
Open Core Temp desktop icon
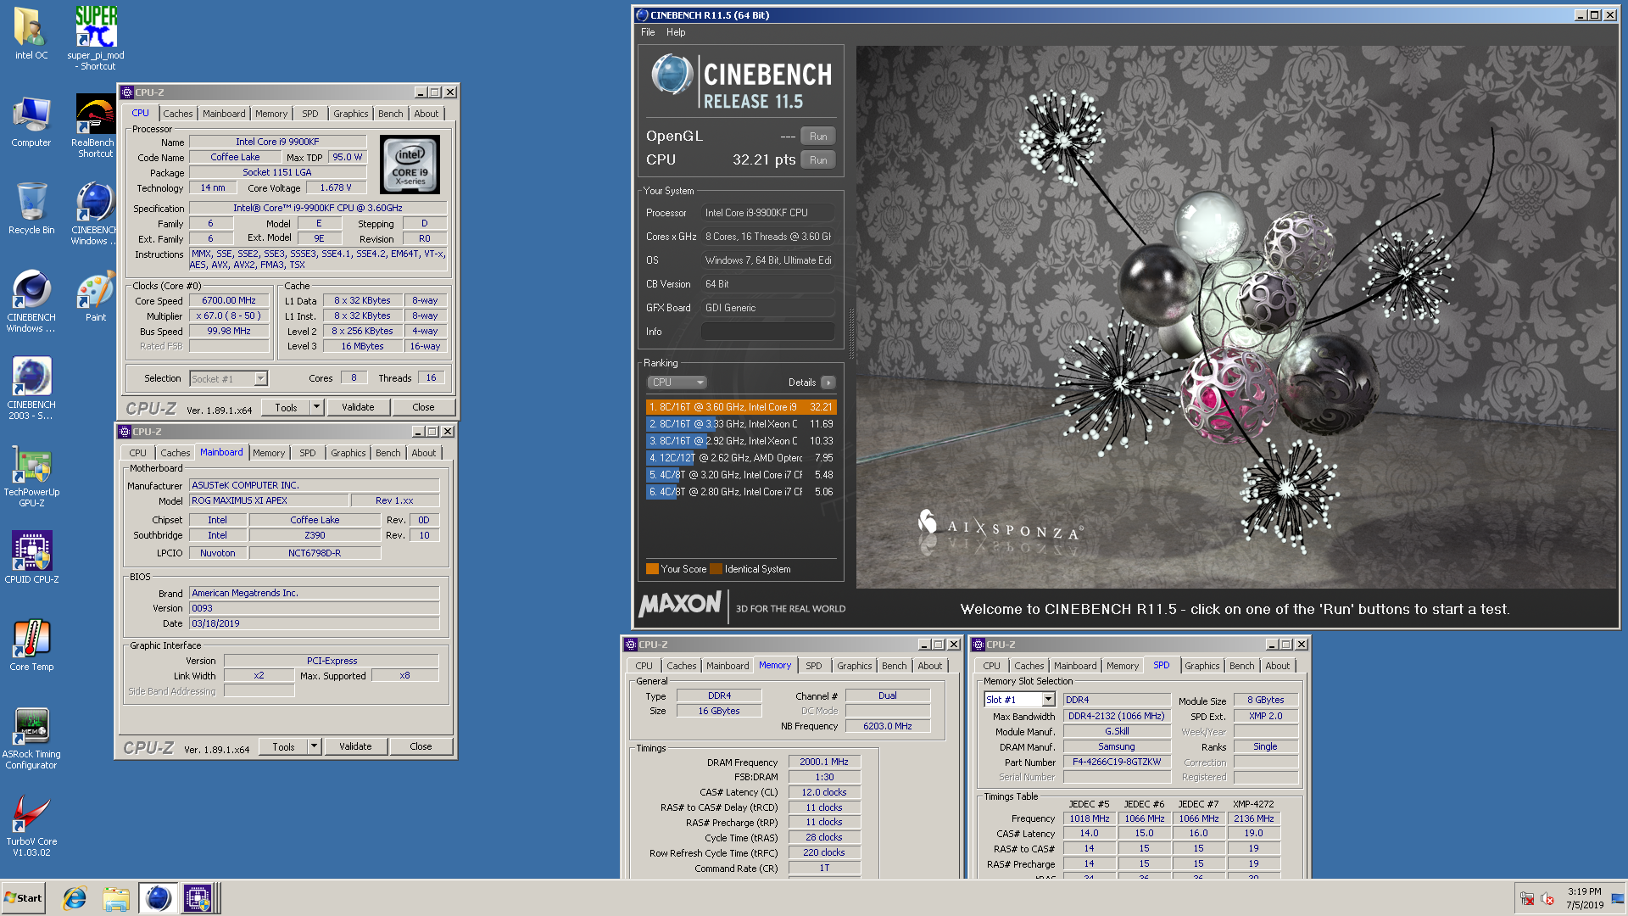[31, 645]
